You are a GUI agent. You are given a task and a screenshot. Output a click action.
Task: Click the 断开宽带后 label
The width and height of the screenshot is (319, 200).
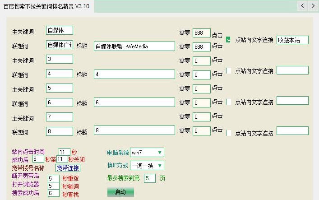25,176
